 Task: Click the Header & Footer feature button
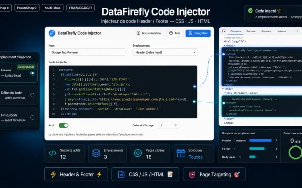click(76, 174)
